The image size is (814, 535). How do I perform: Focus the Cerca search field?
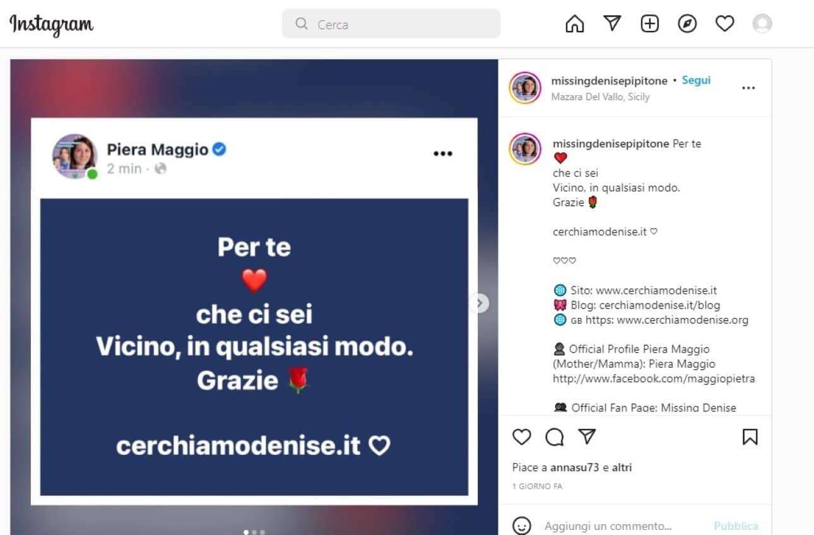[x=391, y=24]
